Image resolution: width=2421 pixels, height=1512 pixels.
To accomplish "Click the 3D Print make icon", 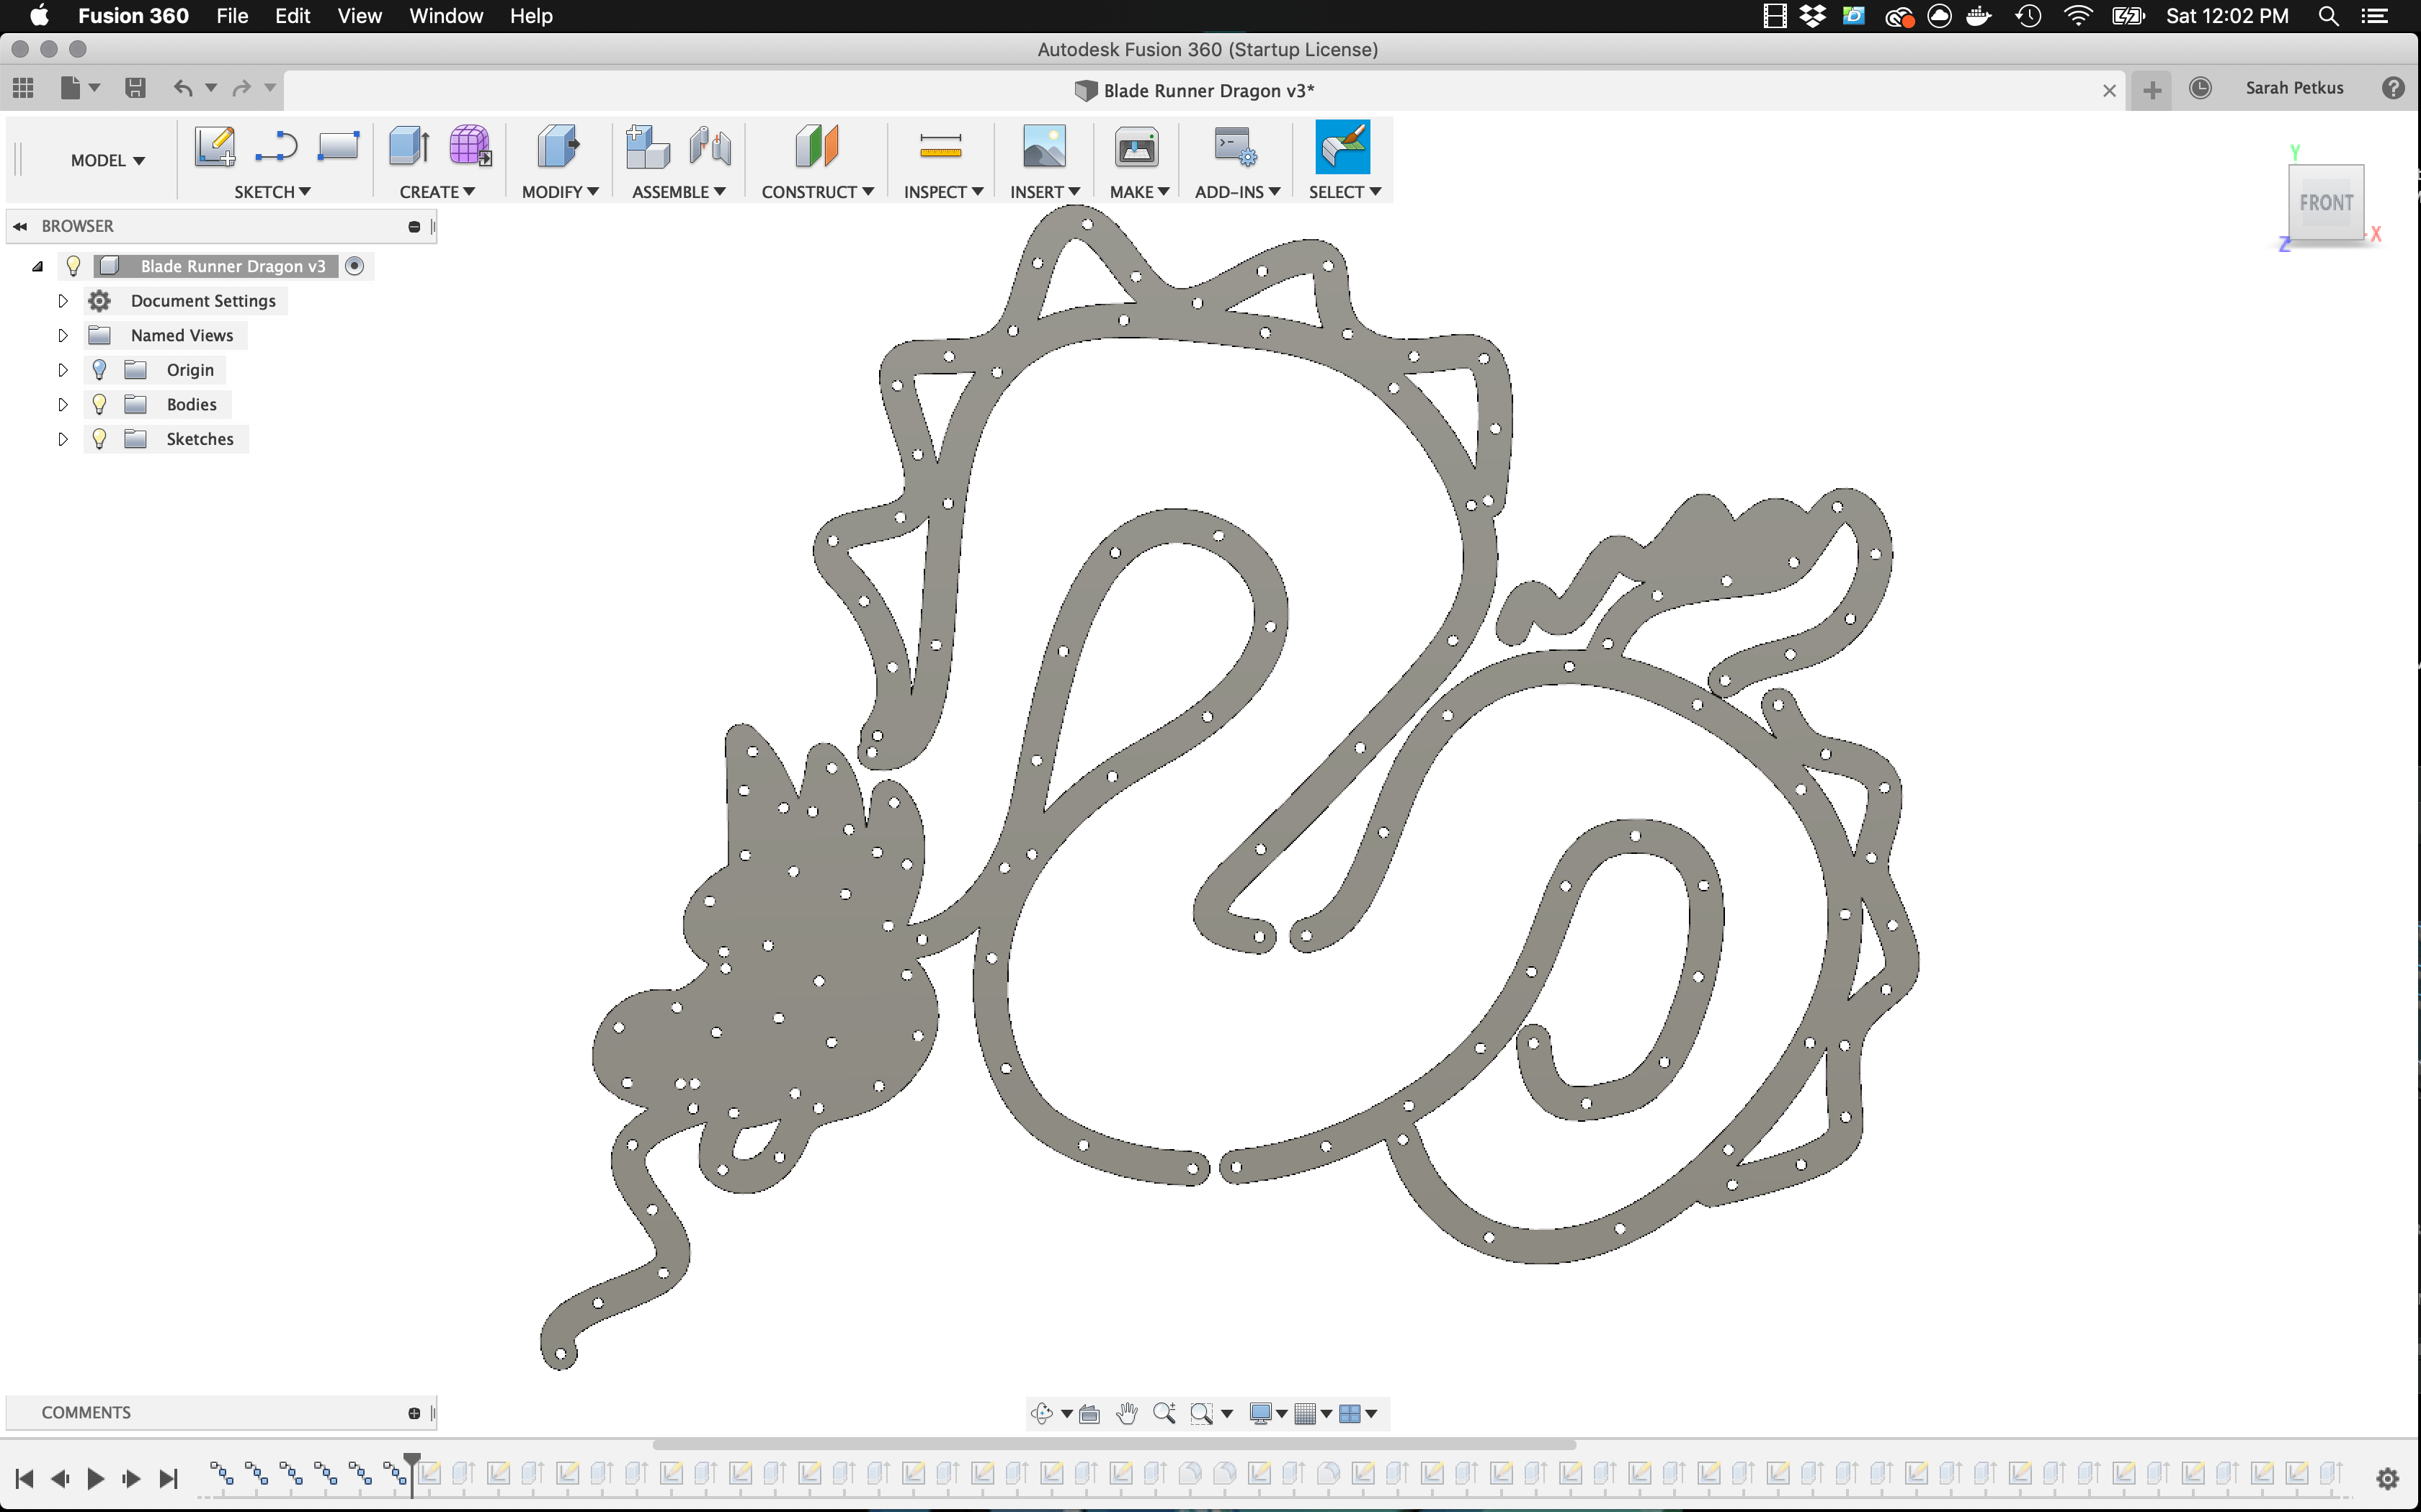I will coord(1136,147).
